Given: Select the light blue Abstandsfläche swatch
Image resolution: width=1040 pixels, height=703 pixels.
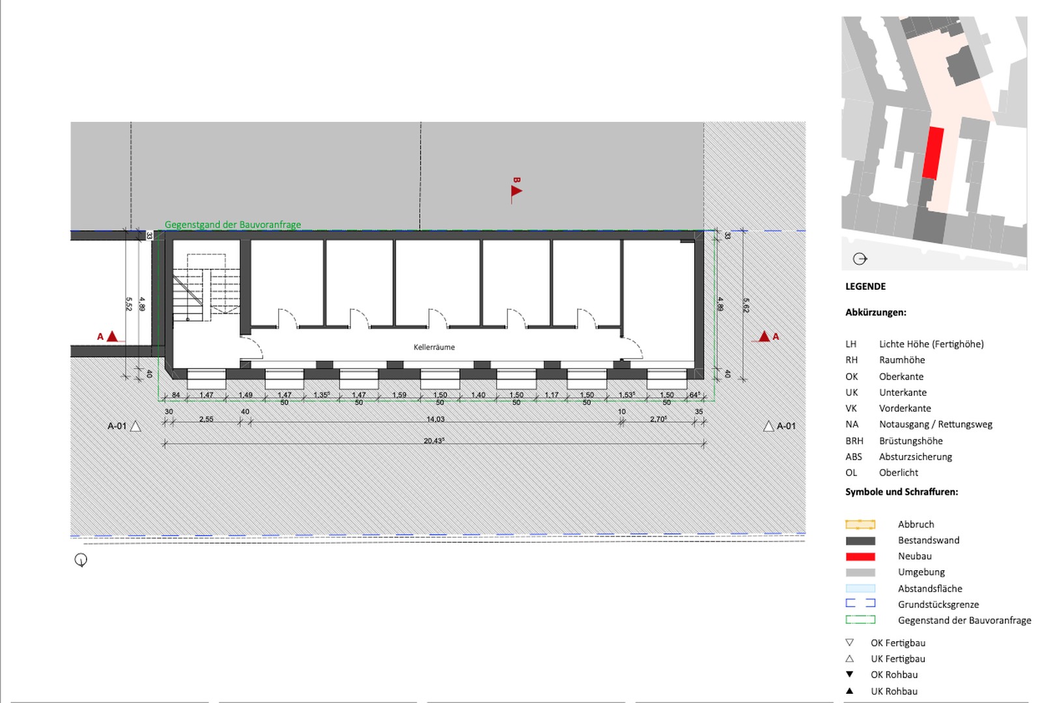Looking at the screenshot, I should (x=860, y=588).
